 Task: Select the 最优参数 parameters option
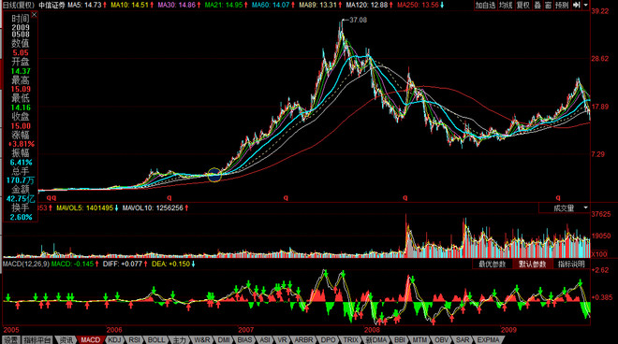coord(493,265)
